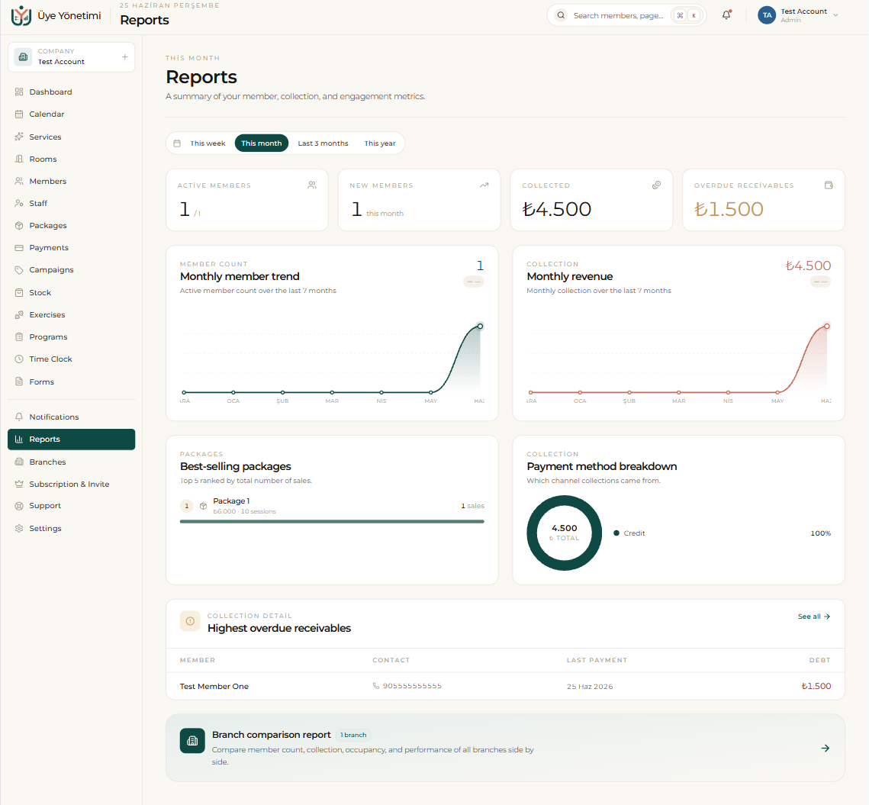Click the calendar icon in period filter

point(177,143)
